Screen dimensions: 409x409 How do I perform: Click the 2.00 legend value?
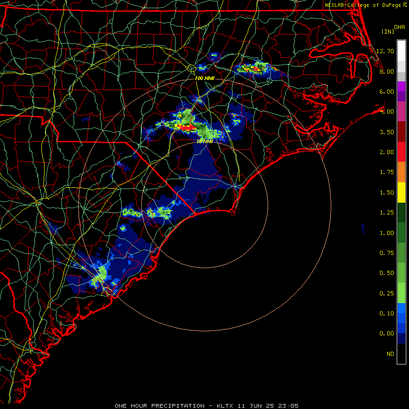pos(387,152)
